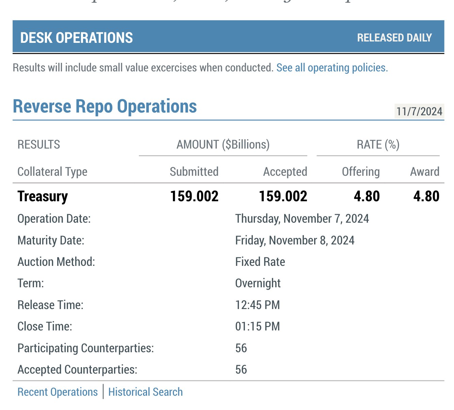Click the Award rate value for Treasury
Image resolution: width=454 pixels, height=410 pixels.
pyautogui.click(x=426, y=197)
